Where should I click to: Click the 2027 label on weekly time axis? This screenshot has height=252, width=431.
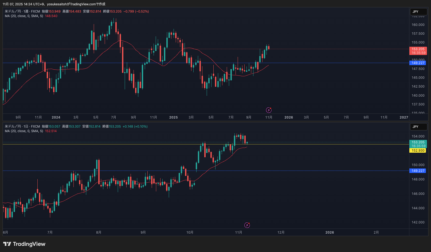click(x=403, y=117)
